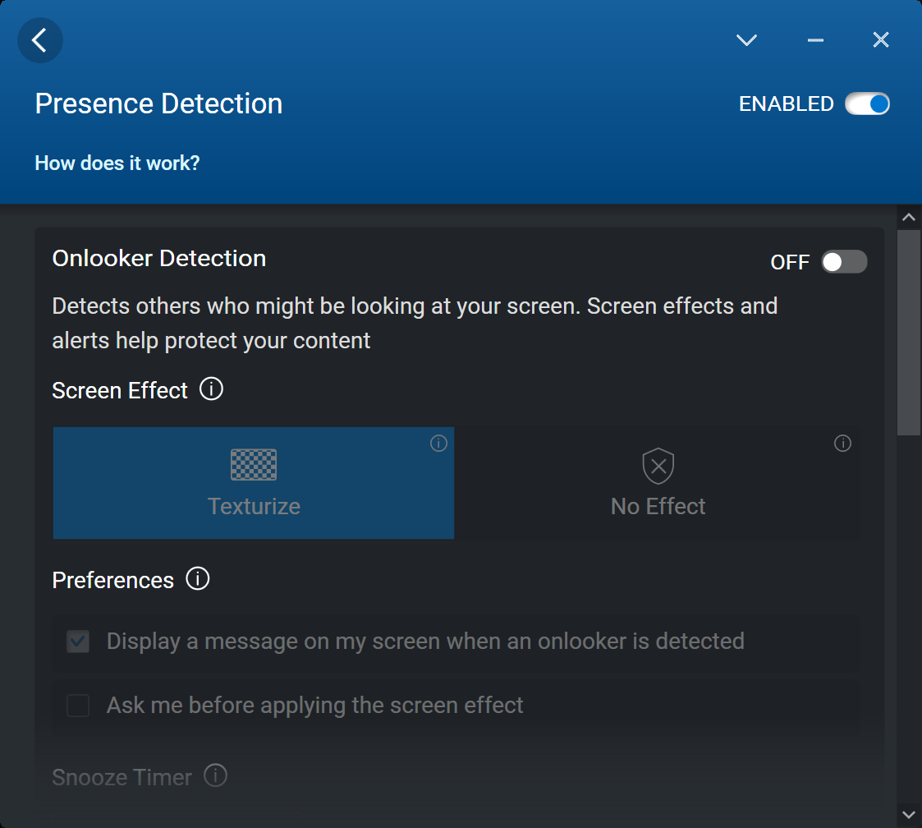
Task: Turn on the Onlooker Detection toggle
Action: (844, 262)
